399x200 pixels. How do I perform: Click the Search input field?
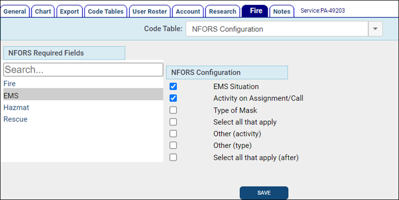click(83, 70)
